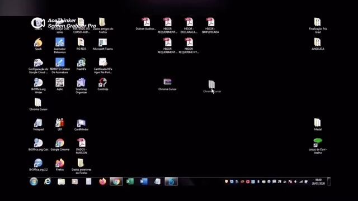Launch Assinador Eletronico shortcut
358x201 pixels.
coord(60,45)
